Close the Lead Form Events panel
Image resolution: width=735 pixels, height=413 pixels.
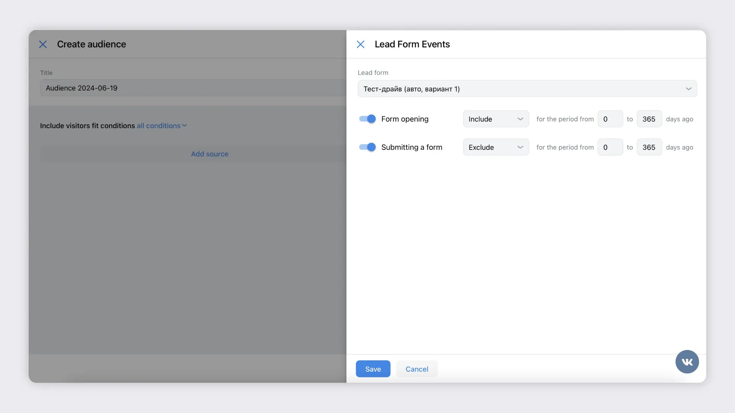pos(360,44)
